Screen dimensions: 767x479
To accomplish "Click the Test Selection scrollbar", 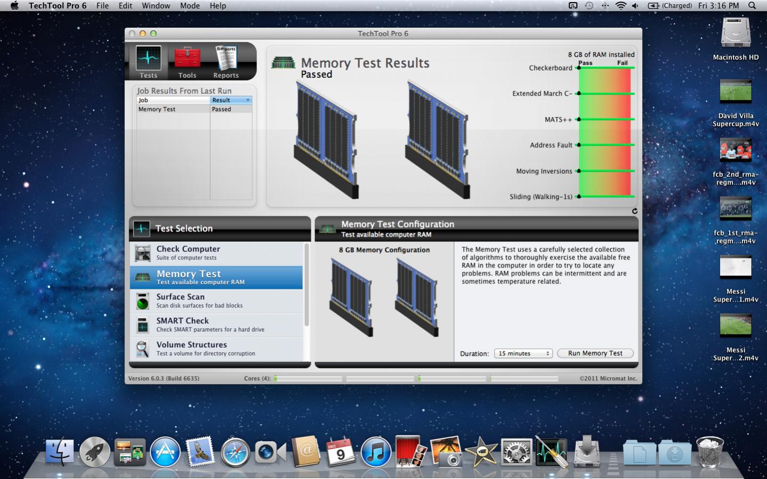I will pos(306,285).
